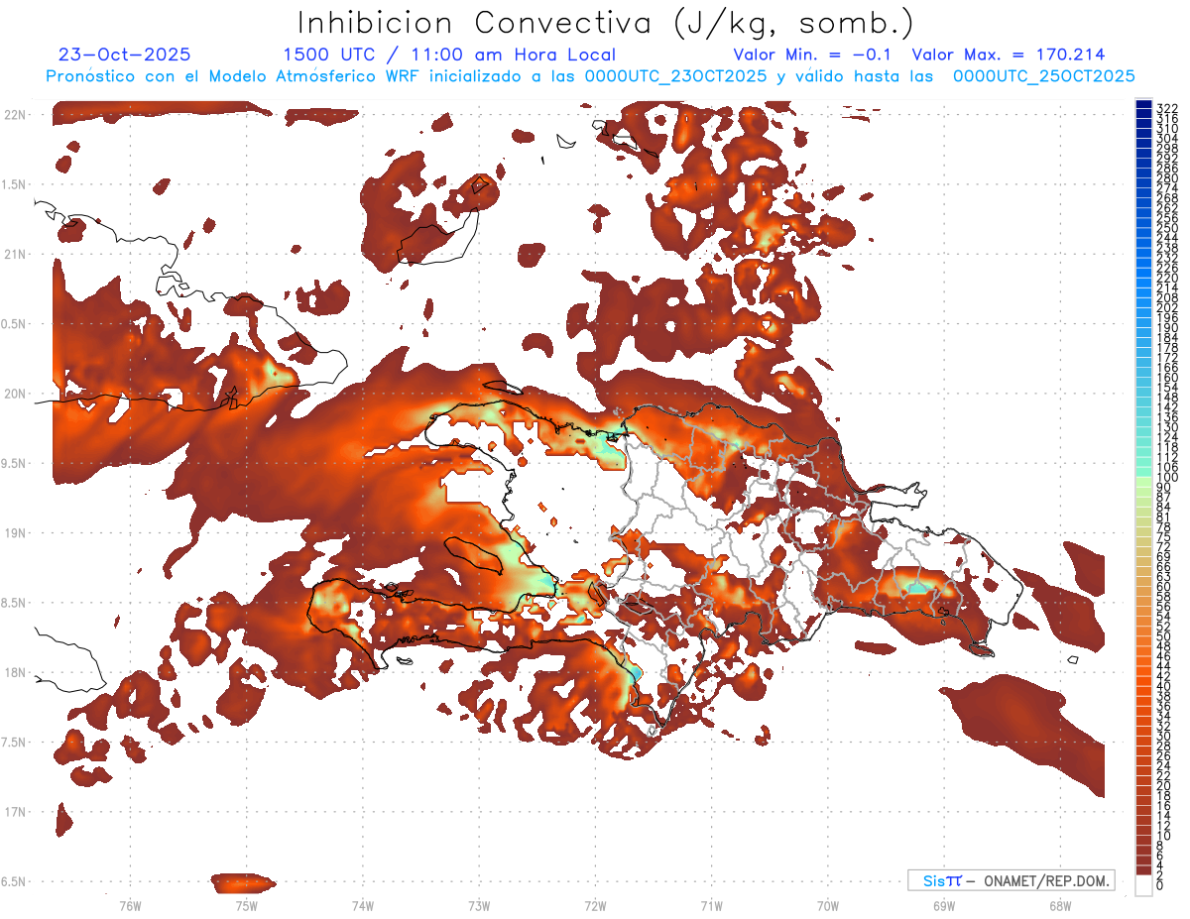The height and width of the screenshot is (919, 1190).
Task: Click the 72W longitude axis label
Action: click(x=595, y=905)
